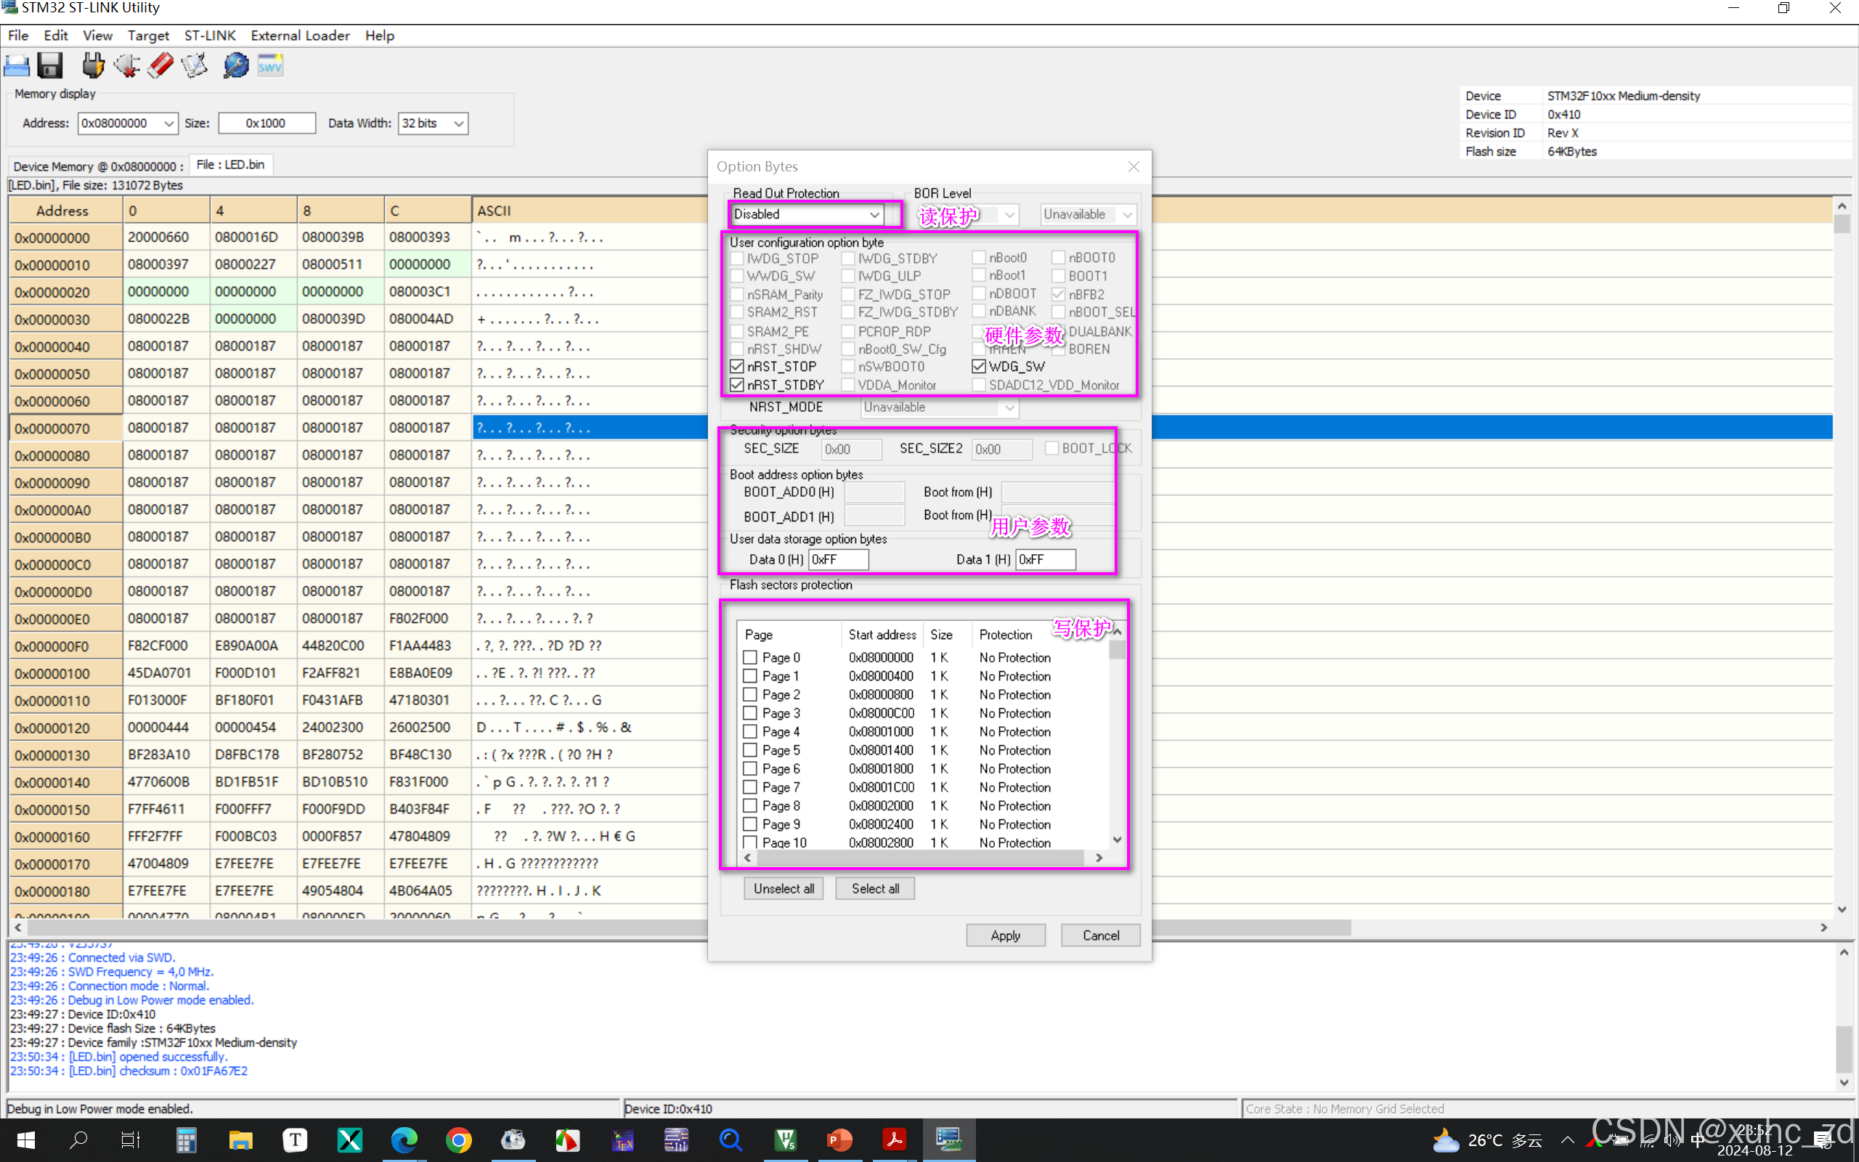Image resolution: width=1859 pixels, height=1162 pixels.
Task: Switch to the Device Memory tab
Action: (x=98, y=166)
